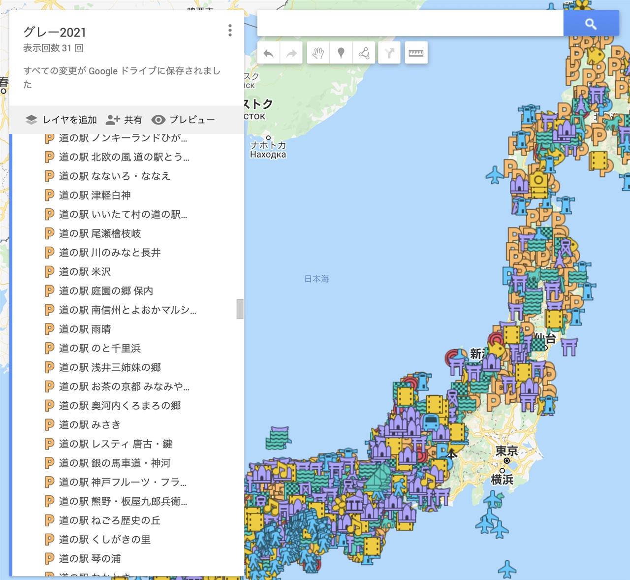Click the P marker icon beside 道の駅 琴の浦
The width and height of the screenshot is (630, 580).
pyautogui.click(x=49, y=559)
